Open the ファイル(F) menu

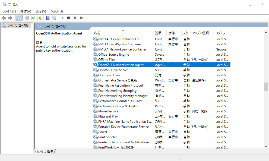(x=9, y=11)
